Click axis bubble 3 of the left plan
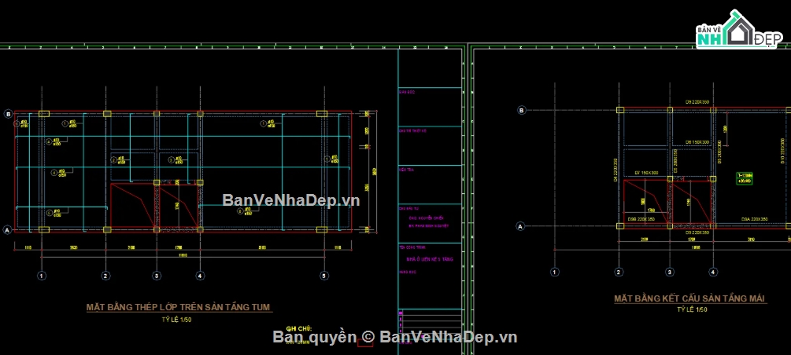Image resolution: width=791 pixels, height=355 pixels. [157, 276]
